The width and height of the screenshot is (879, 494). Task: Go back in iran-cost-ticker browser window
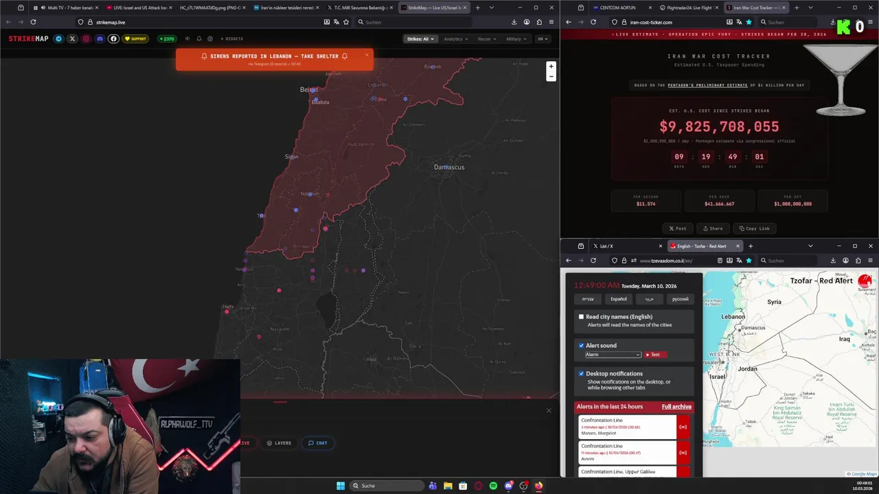tap(569, 22)
